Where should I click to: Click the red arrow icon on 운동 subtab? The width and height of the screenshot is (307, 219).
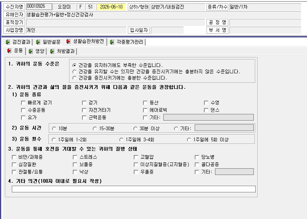(9, 51)
